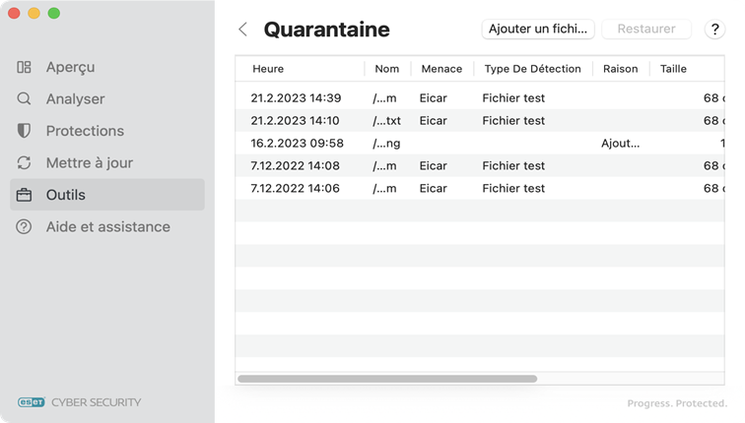Click the green macOS fullscreen window button

tap(53, 14)
